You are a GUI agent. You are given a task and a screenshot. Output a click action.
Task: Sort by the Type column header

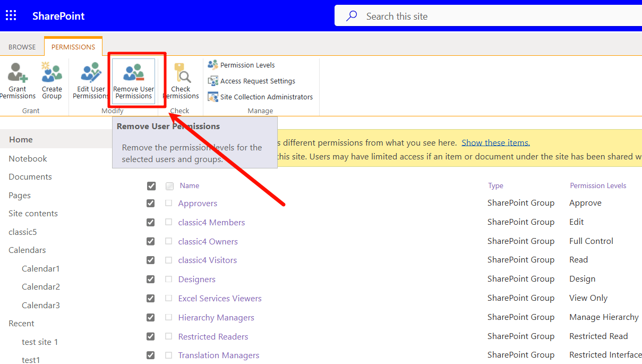[496, 185]
